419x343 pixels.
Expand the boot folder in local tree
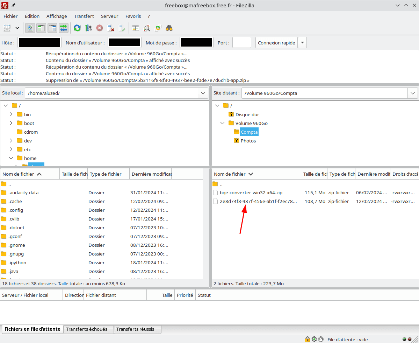pos(11,123)
